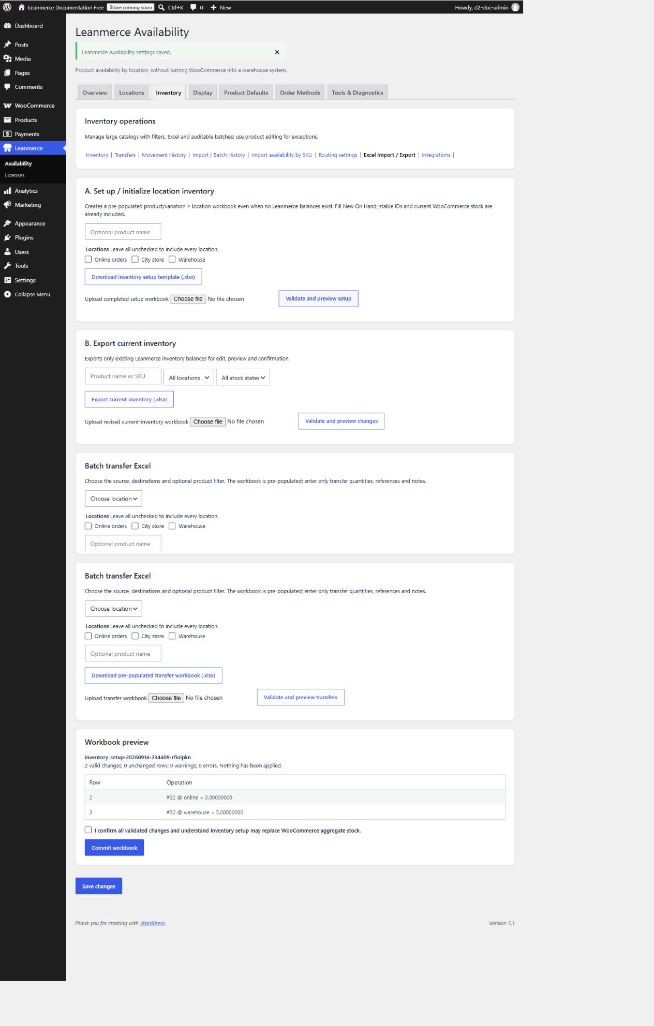Switch to the Display tab
The image size is (654, 1026).
point(202,92)
